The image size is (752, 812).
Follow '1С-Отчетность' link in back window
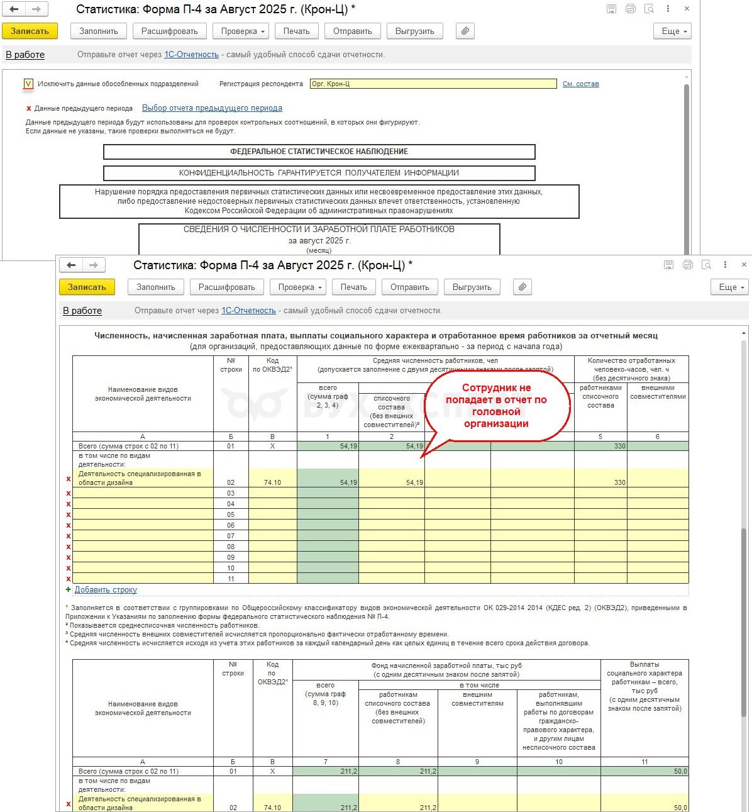[191, 55]
